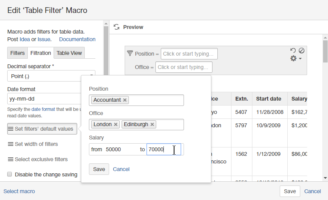Click Save in the default values popup

tap(99, 169)
